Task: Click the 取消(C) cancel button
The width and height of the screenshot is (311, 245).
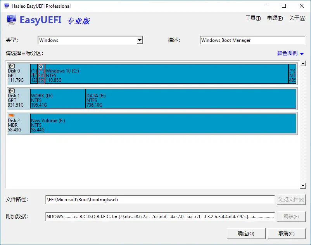Action: [286, 233]
